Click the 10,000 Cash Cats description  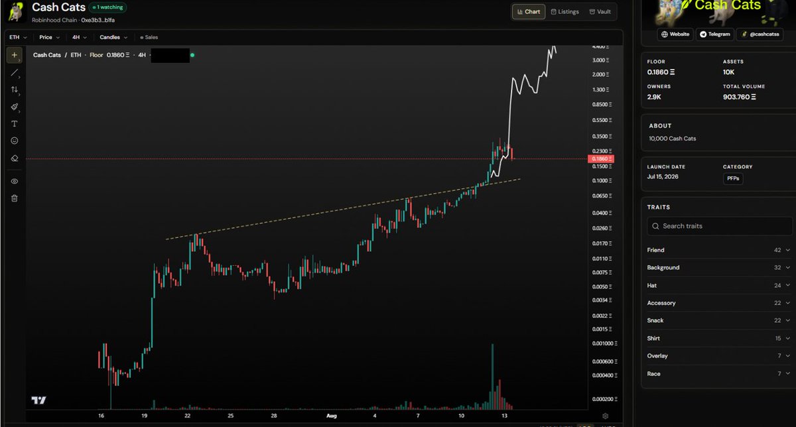(673, 139)
